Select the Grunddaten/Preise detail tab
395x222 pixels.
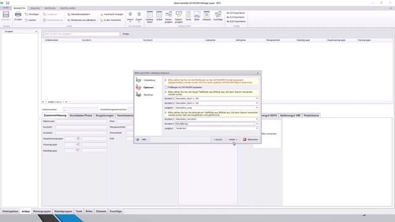point(81,115)
